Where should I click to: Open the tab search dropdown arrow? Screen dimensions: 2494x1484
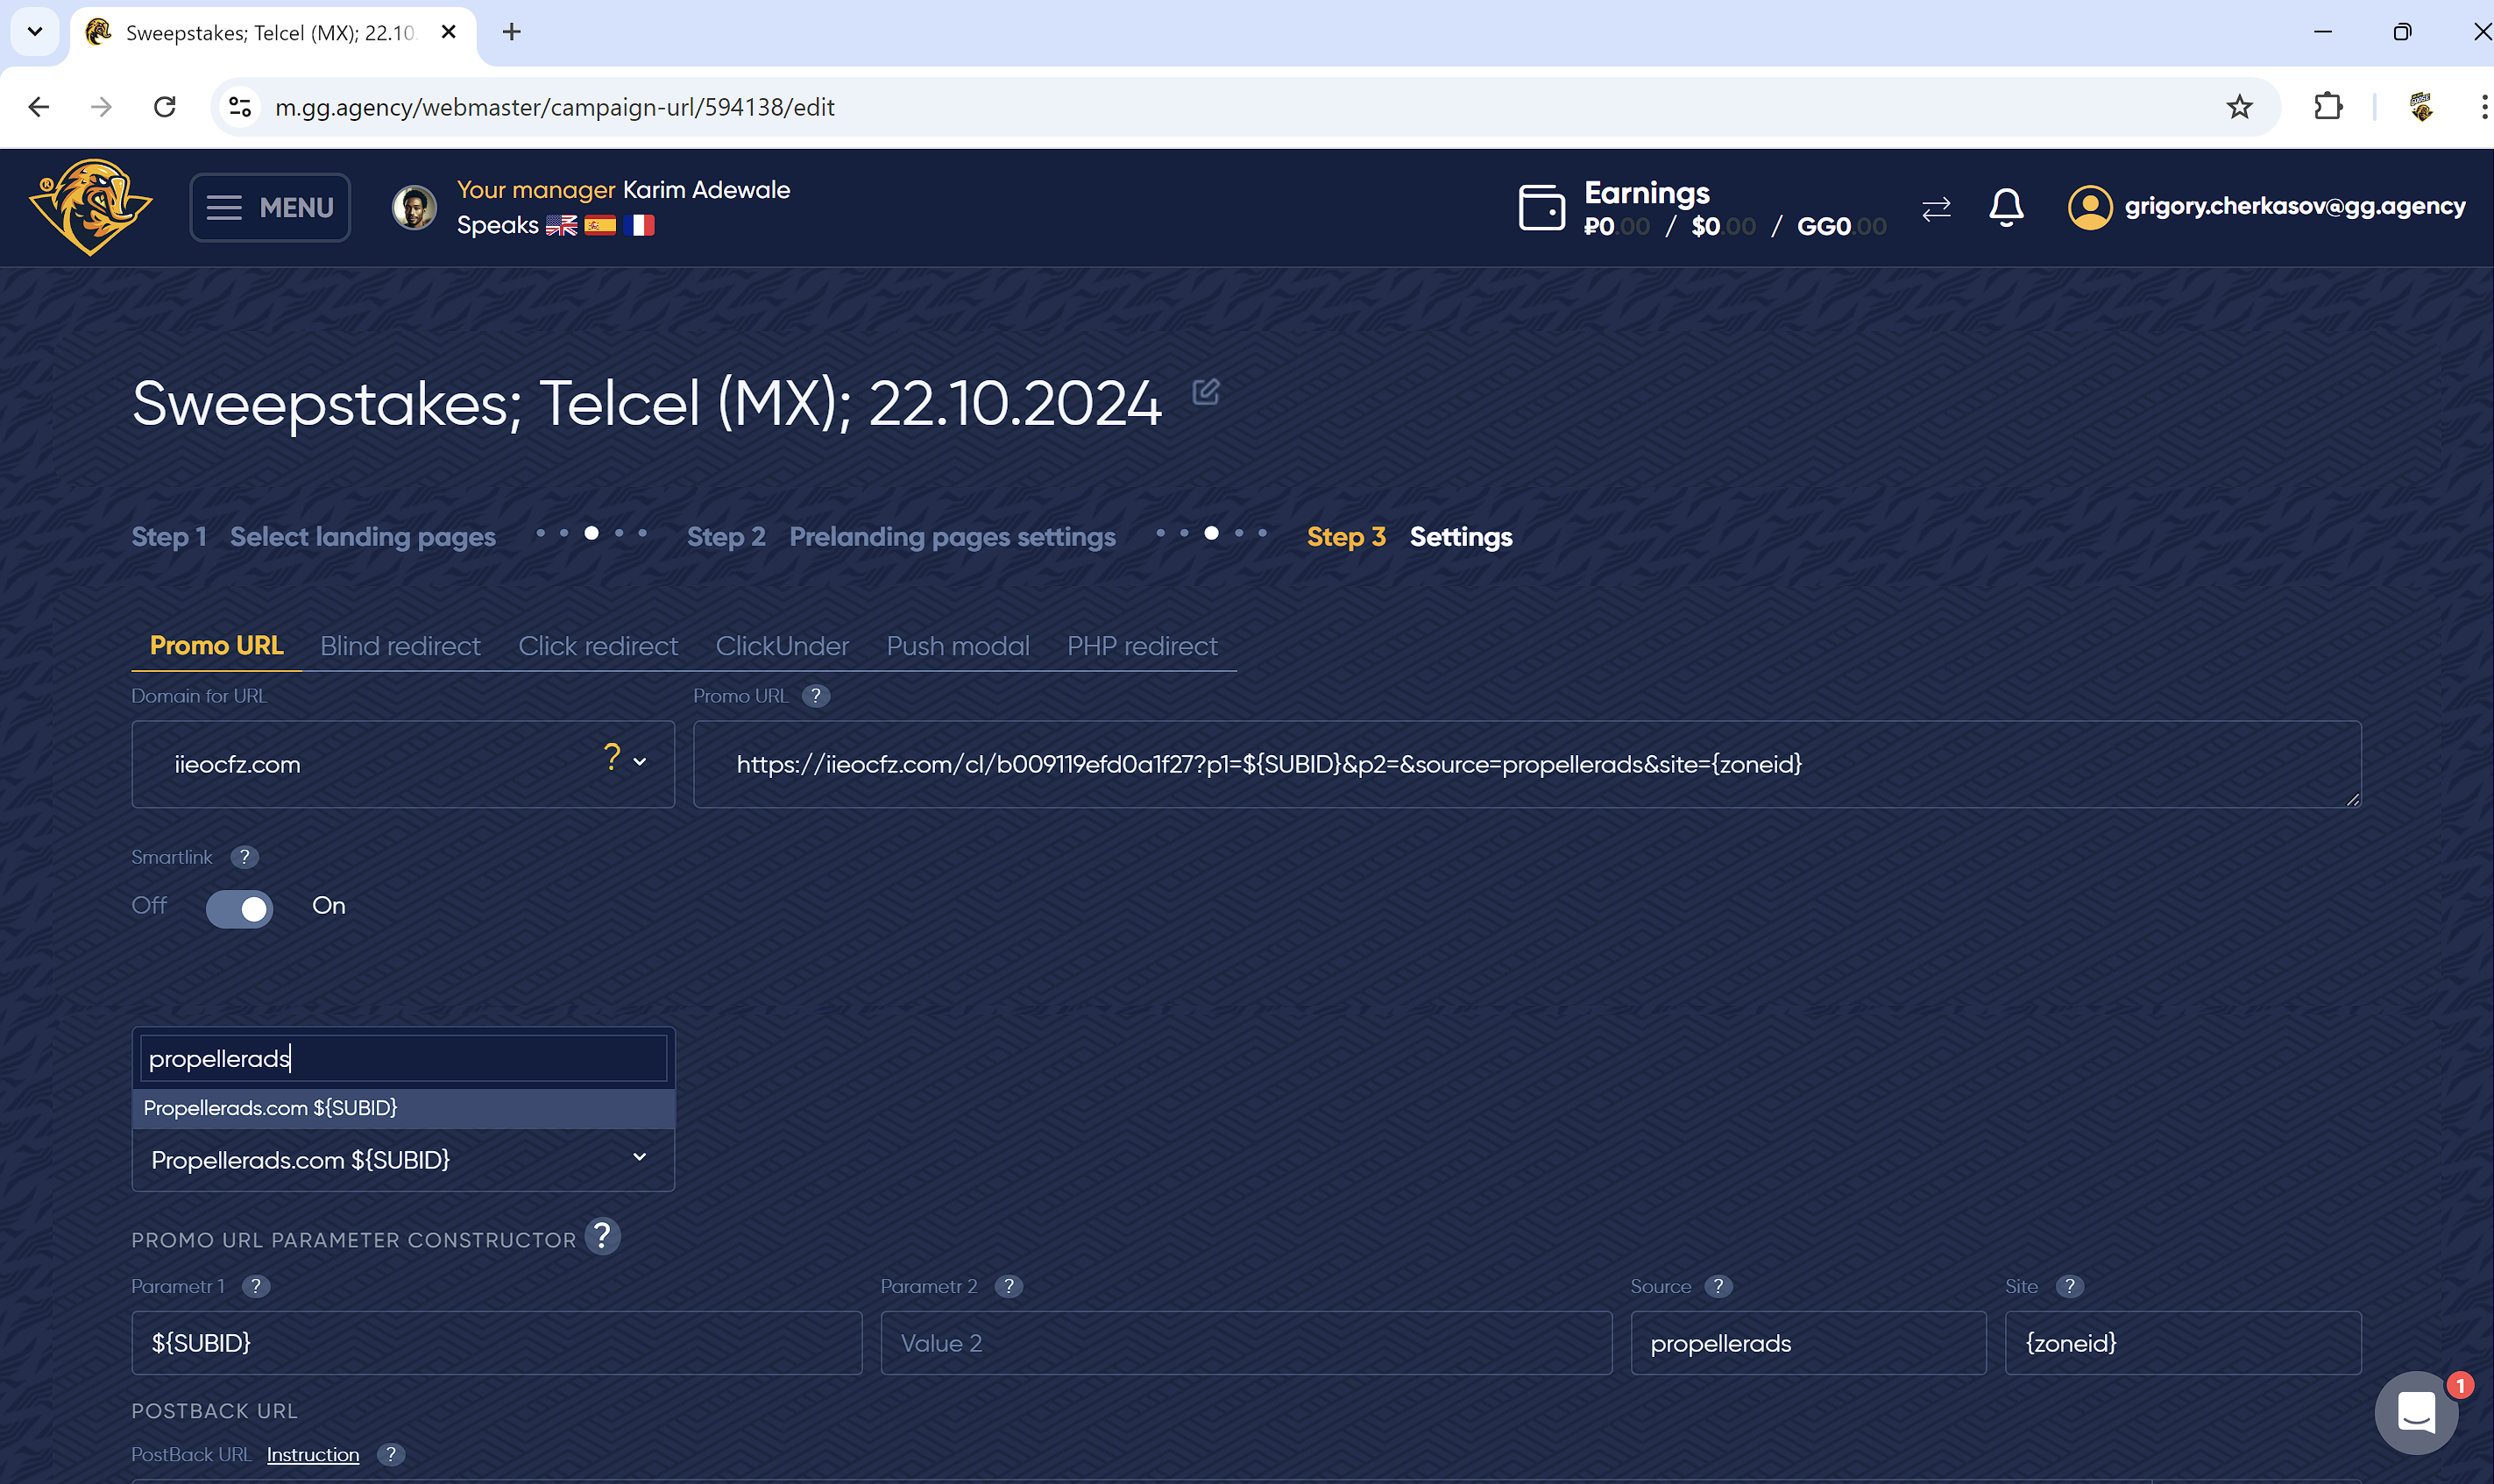point(35,32)
